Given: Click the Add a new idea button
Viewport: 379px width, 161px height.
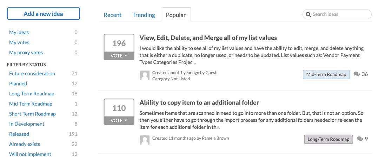Looking at the screenshot, I should pos(44,14).
